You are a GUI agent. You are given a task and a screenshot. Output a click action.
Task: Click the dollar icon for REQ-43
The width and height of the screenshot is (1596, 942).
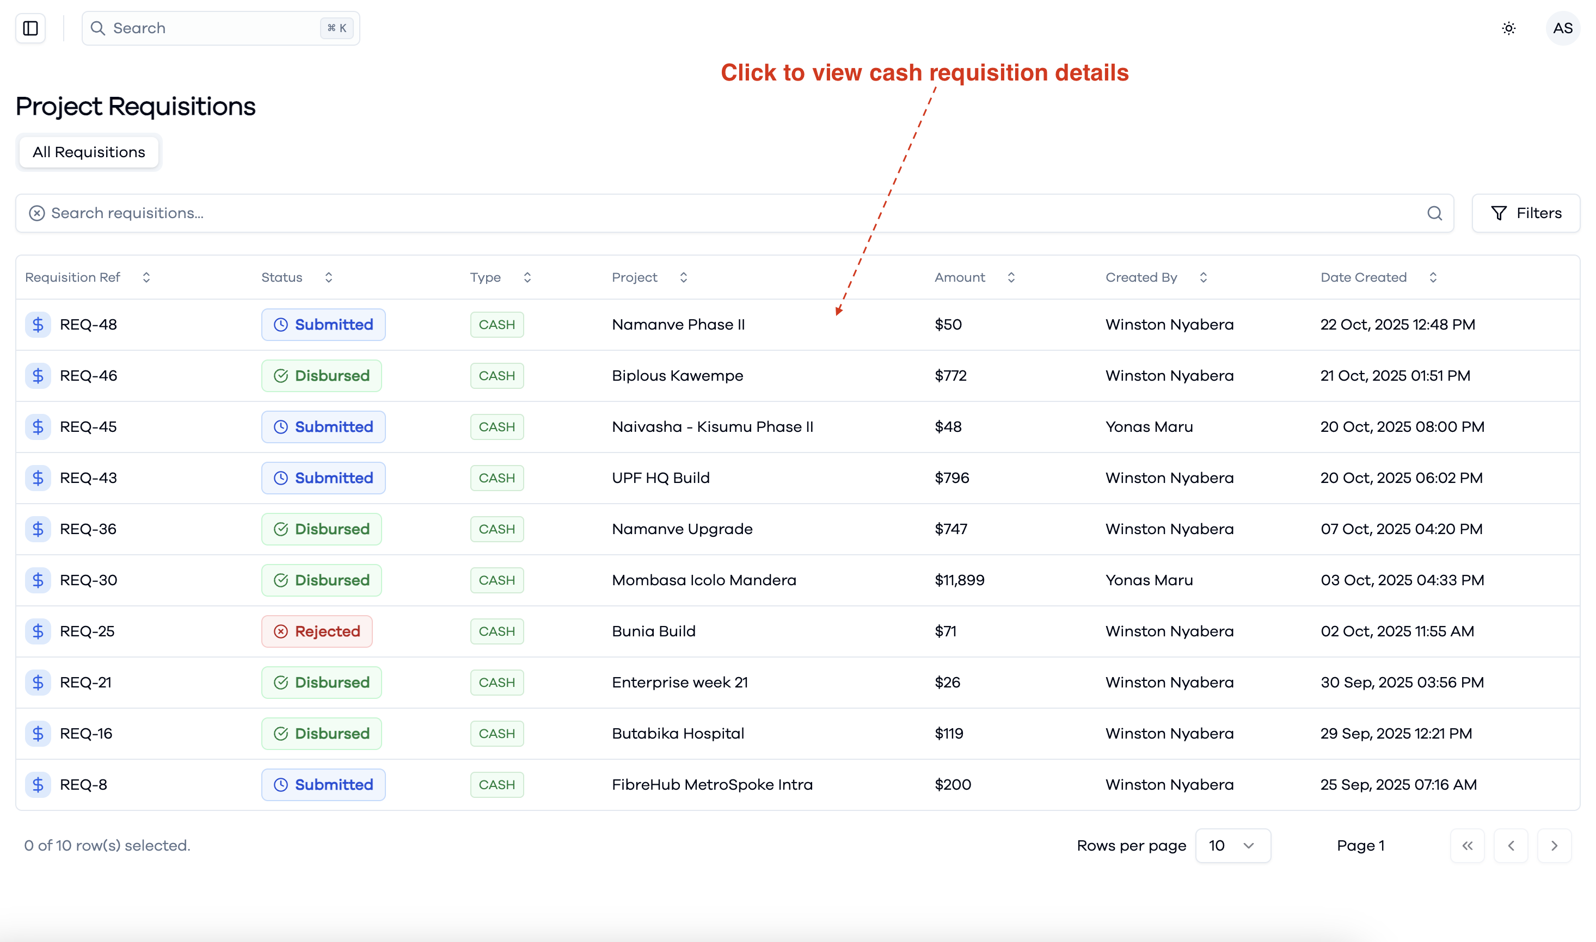[x=38, y=478]
